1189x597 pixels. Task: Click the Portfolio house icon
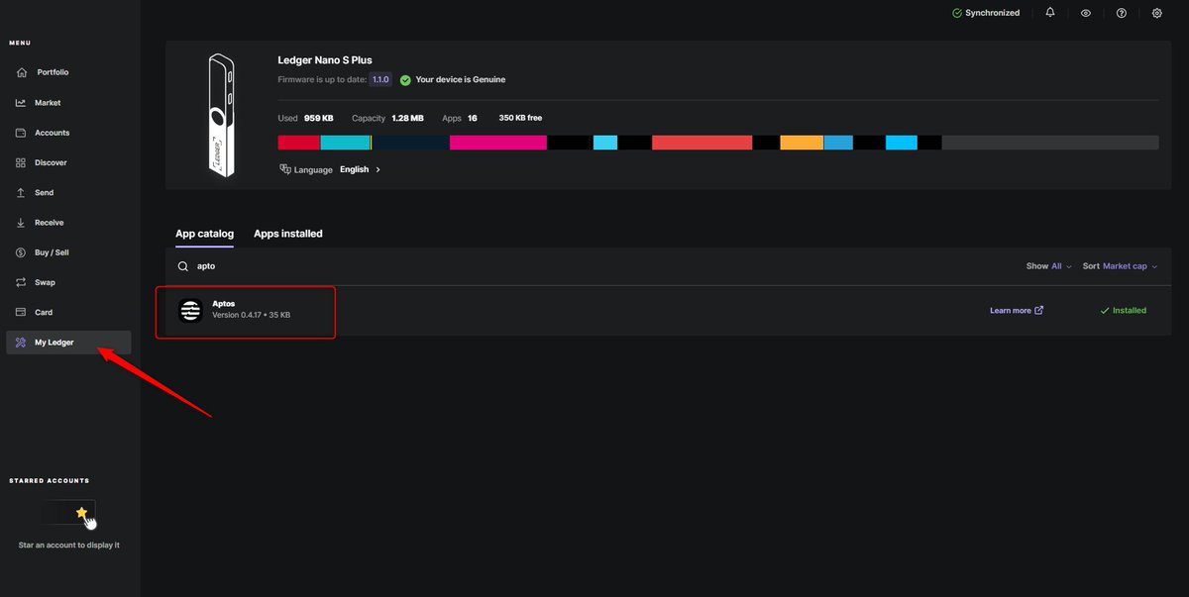coord(22,72)
